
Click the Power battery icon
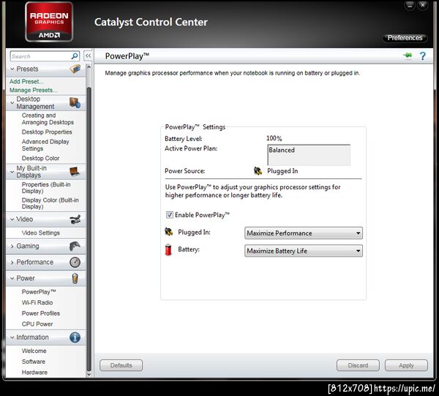(x=75, y=278)
